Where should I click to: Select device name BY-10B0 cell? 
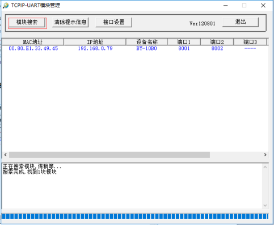click(x=146, y=48)
